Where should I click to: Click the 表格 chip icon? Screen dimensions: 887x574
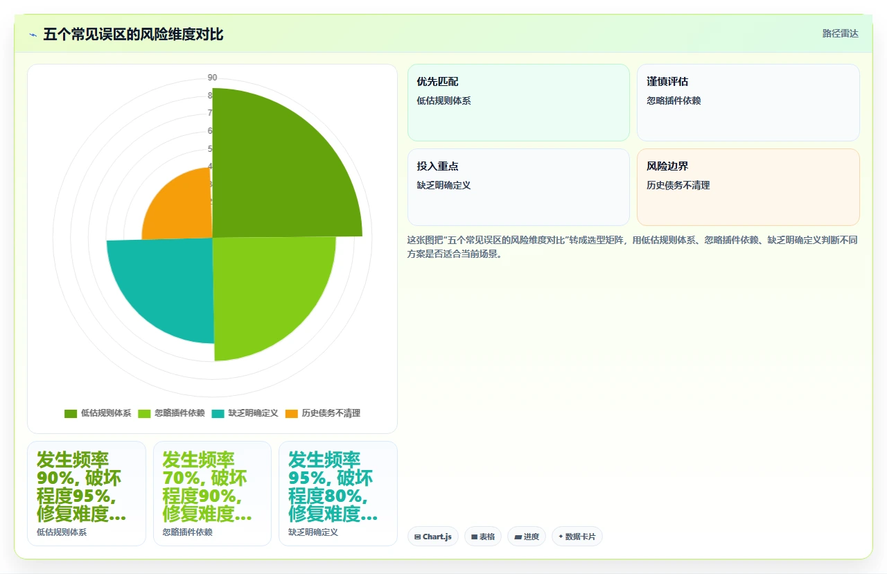tap(474, 537)
